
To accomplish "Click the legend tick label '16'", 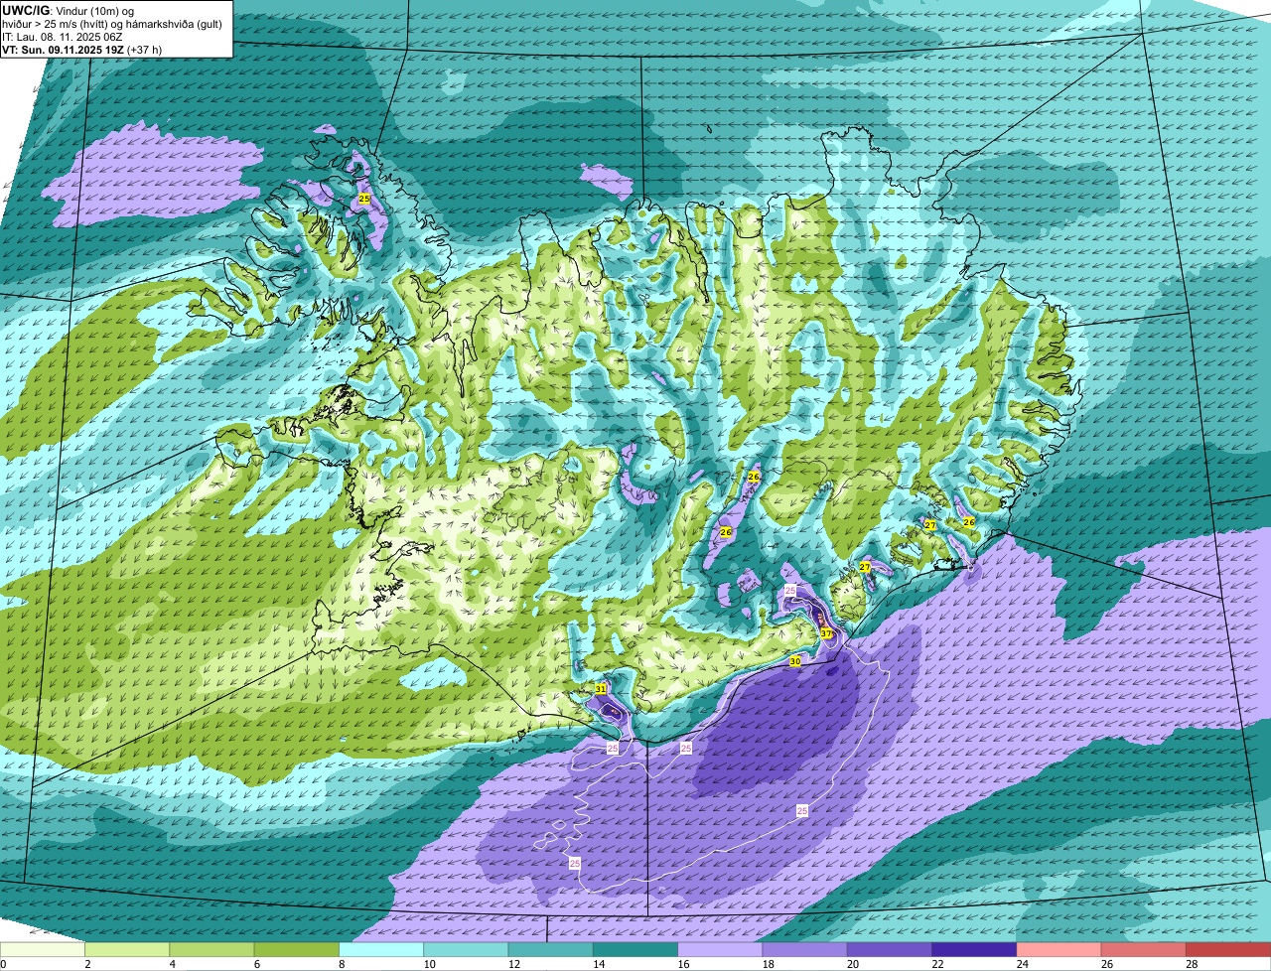I will pos(682,963).
